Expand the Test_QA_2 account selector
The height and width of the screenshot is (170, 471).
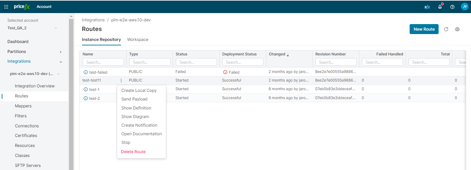click(56, 28)
